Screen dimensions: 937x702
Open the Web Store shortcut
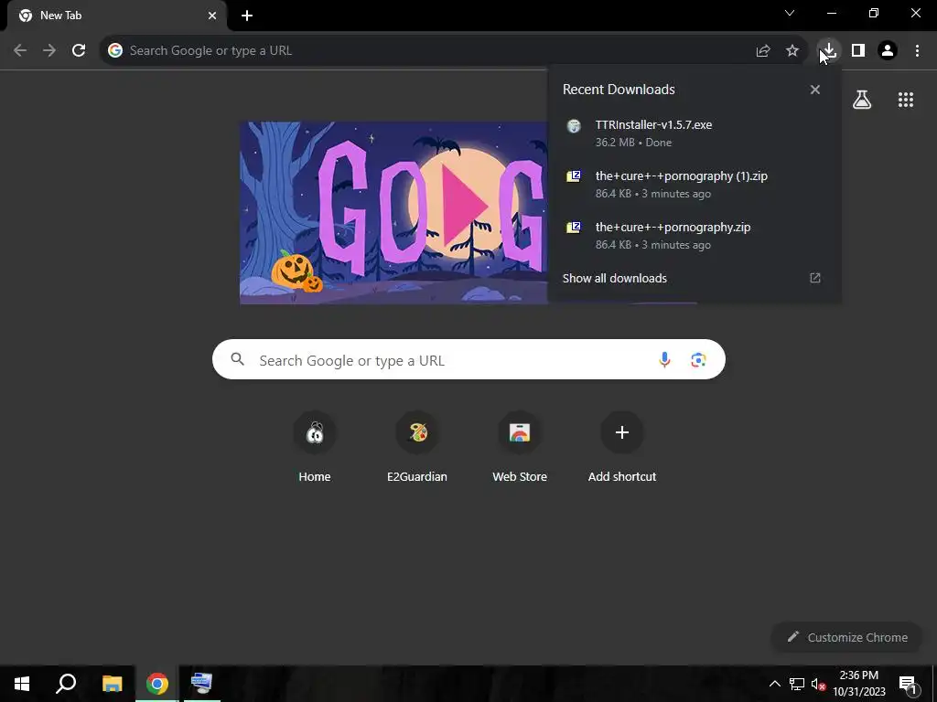[520, 446]
